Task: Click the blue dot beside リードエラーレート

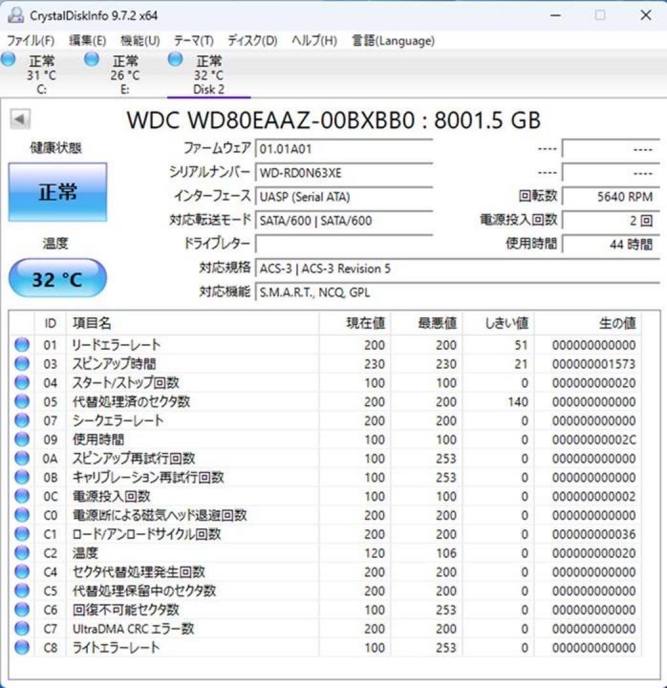Action: click(21, 345)
